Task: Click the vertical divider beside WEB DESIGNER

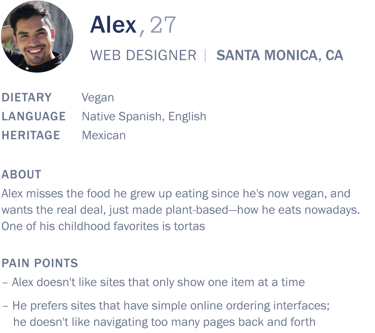Action: (x=206, y=55)
